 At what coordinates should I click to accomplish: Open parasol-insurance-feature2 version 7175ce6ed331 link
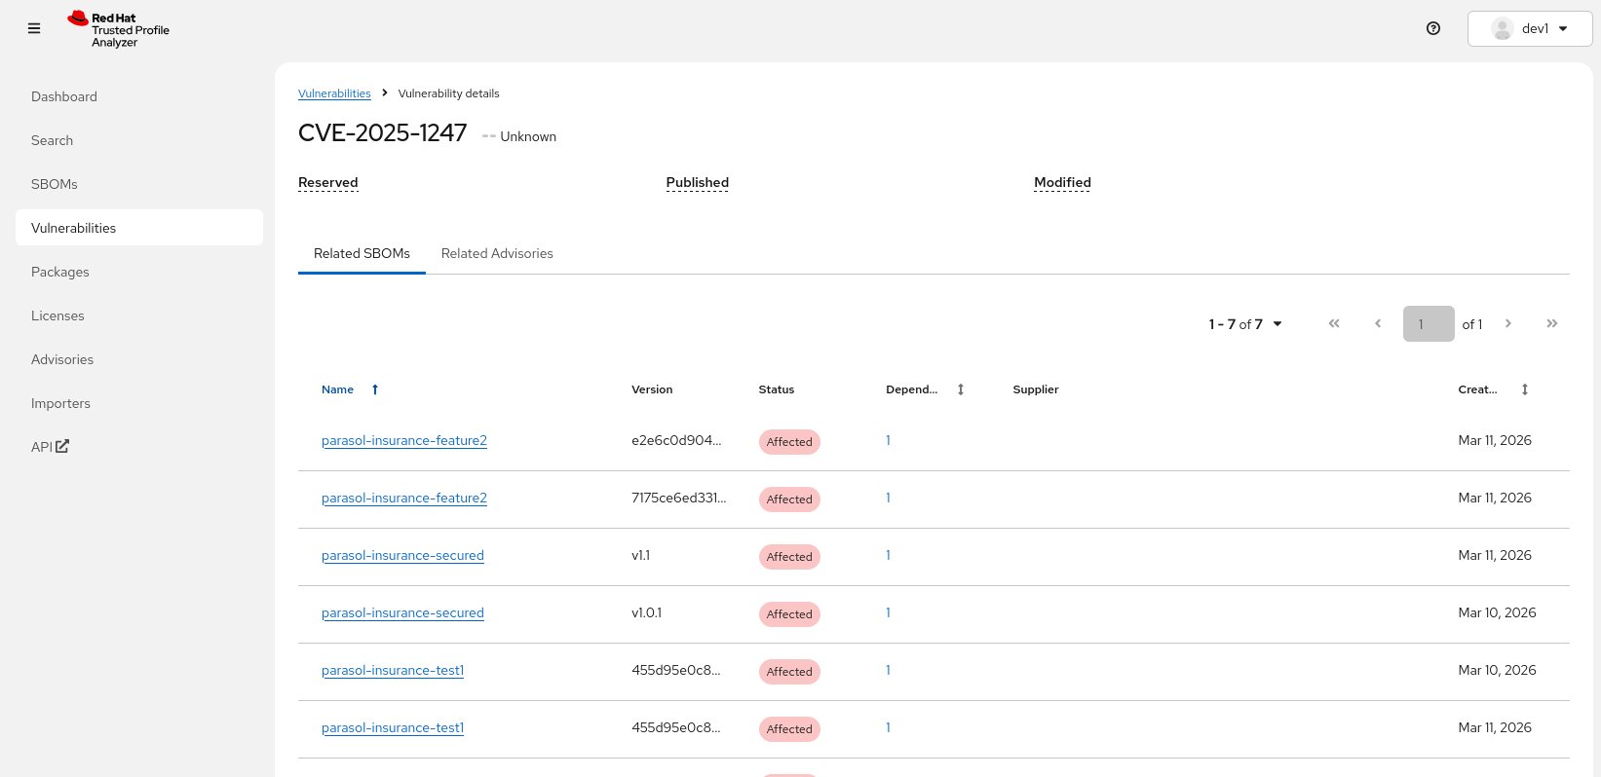click(404, 499)
